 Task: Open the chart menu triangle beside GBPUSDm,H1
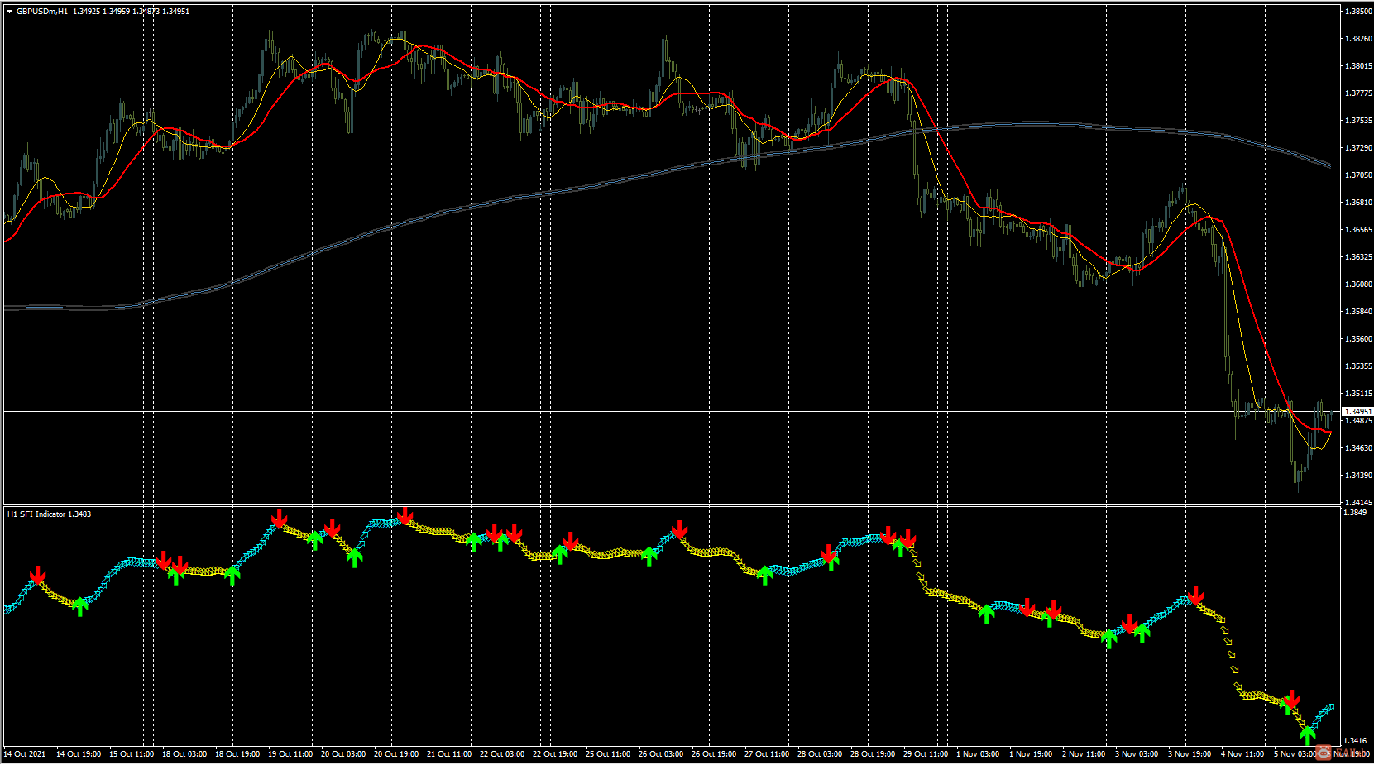tap(10, 12)
